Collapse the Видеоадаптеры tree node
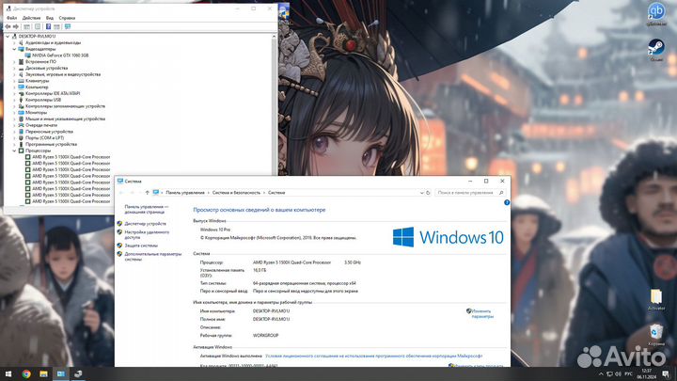Screen dimensions: 677x381 [14, 49]
